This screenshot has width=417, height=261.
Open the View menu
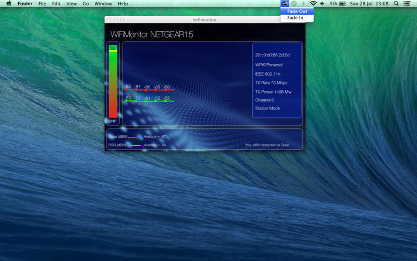(x=71, y=4)
